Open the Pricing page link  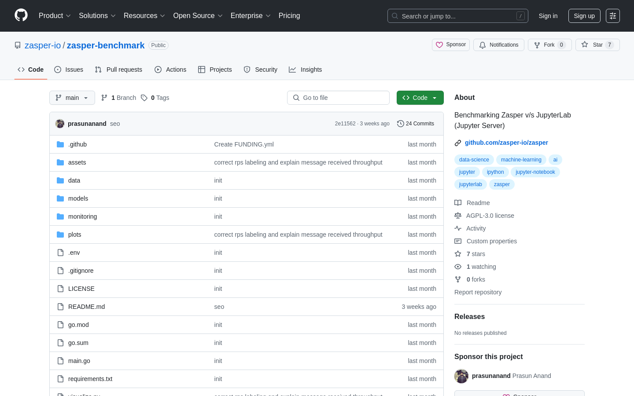coord(289,16)
